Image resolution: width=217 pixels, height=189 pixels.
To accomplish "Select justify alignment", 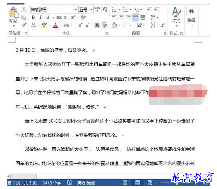I will [136, 17].
